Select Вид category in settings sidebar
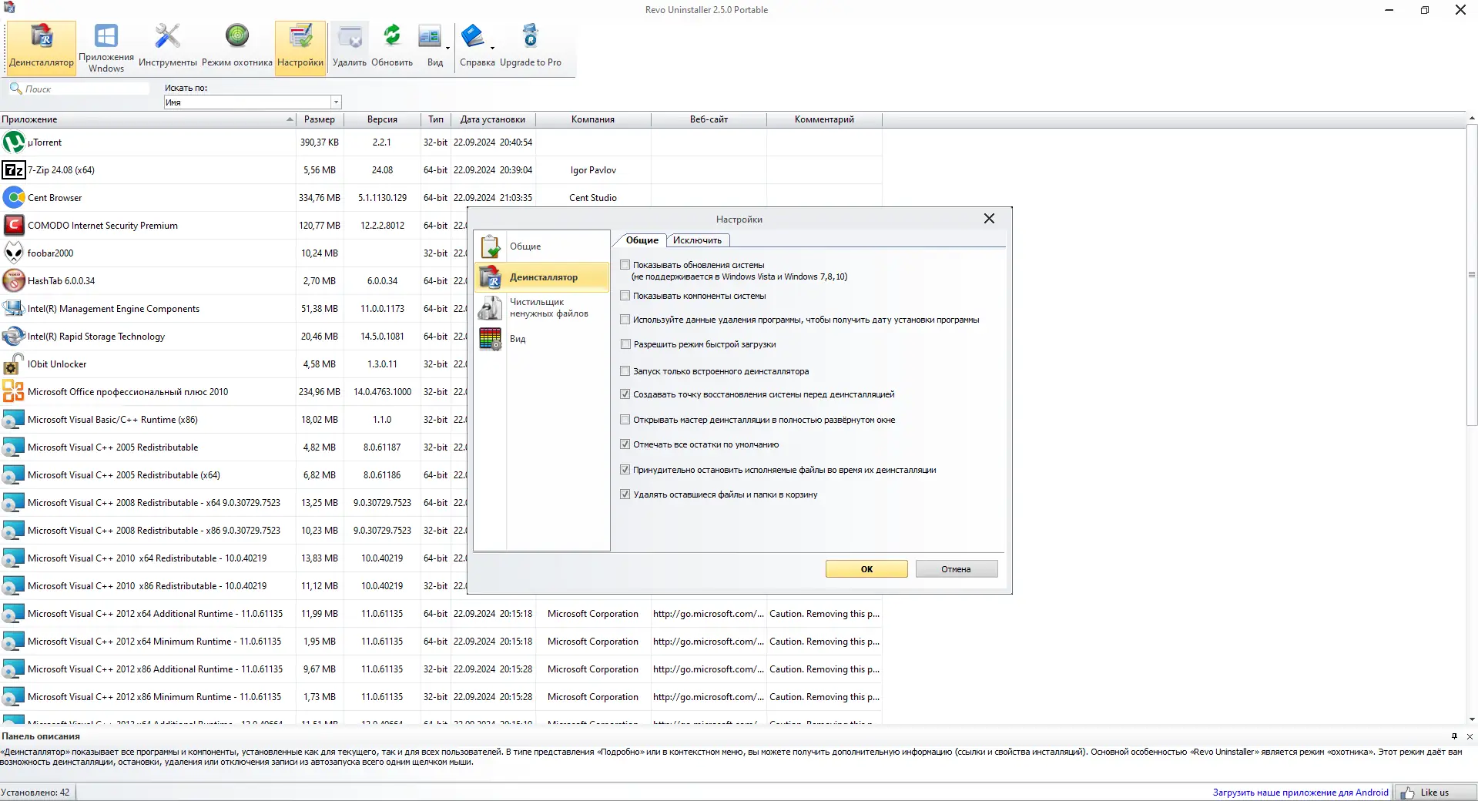The image size is (1478, 801). coord(541,339)
